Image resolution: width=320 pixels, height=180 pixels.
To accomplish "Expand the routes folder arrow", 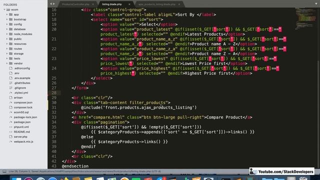I will (x=7, y=49).
